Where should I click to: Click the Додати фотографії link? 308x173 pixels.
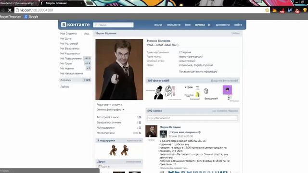point(224,81)
